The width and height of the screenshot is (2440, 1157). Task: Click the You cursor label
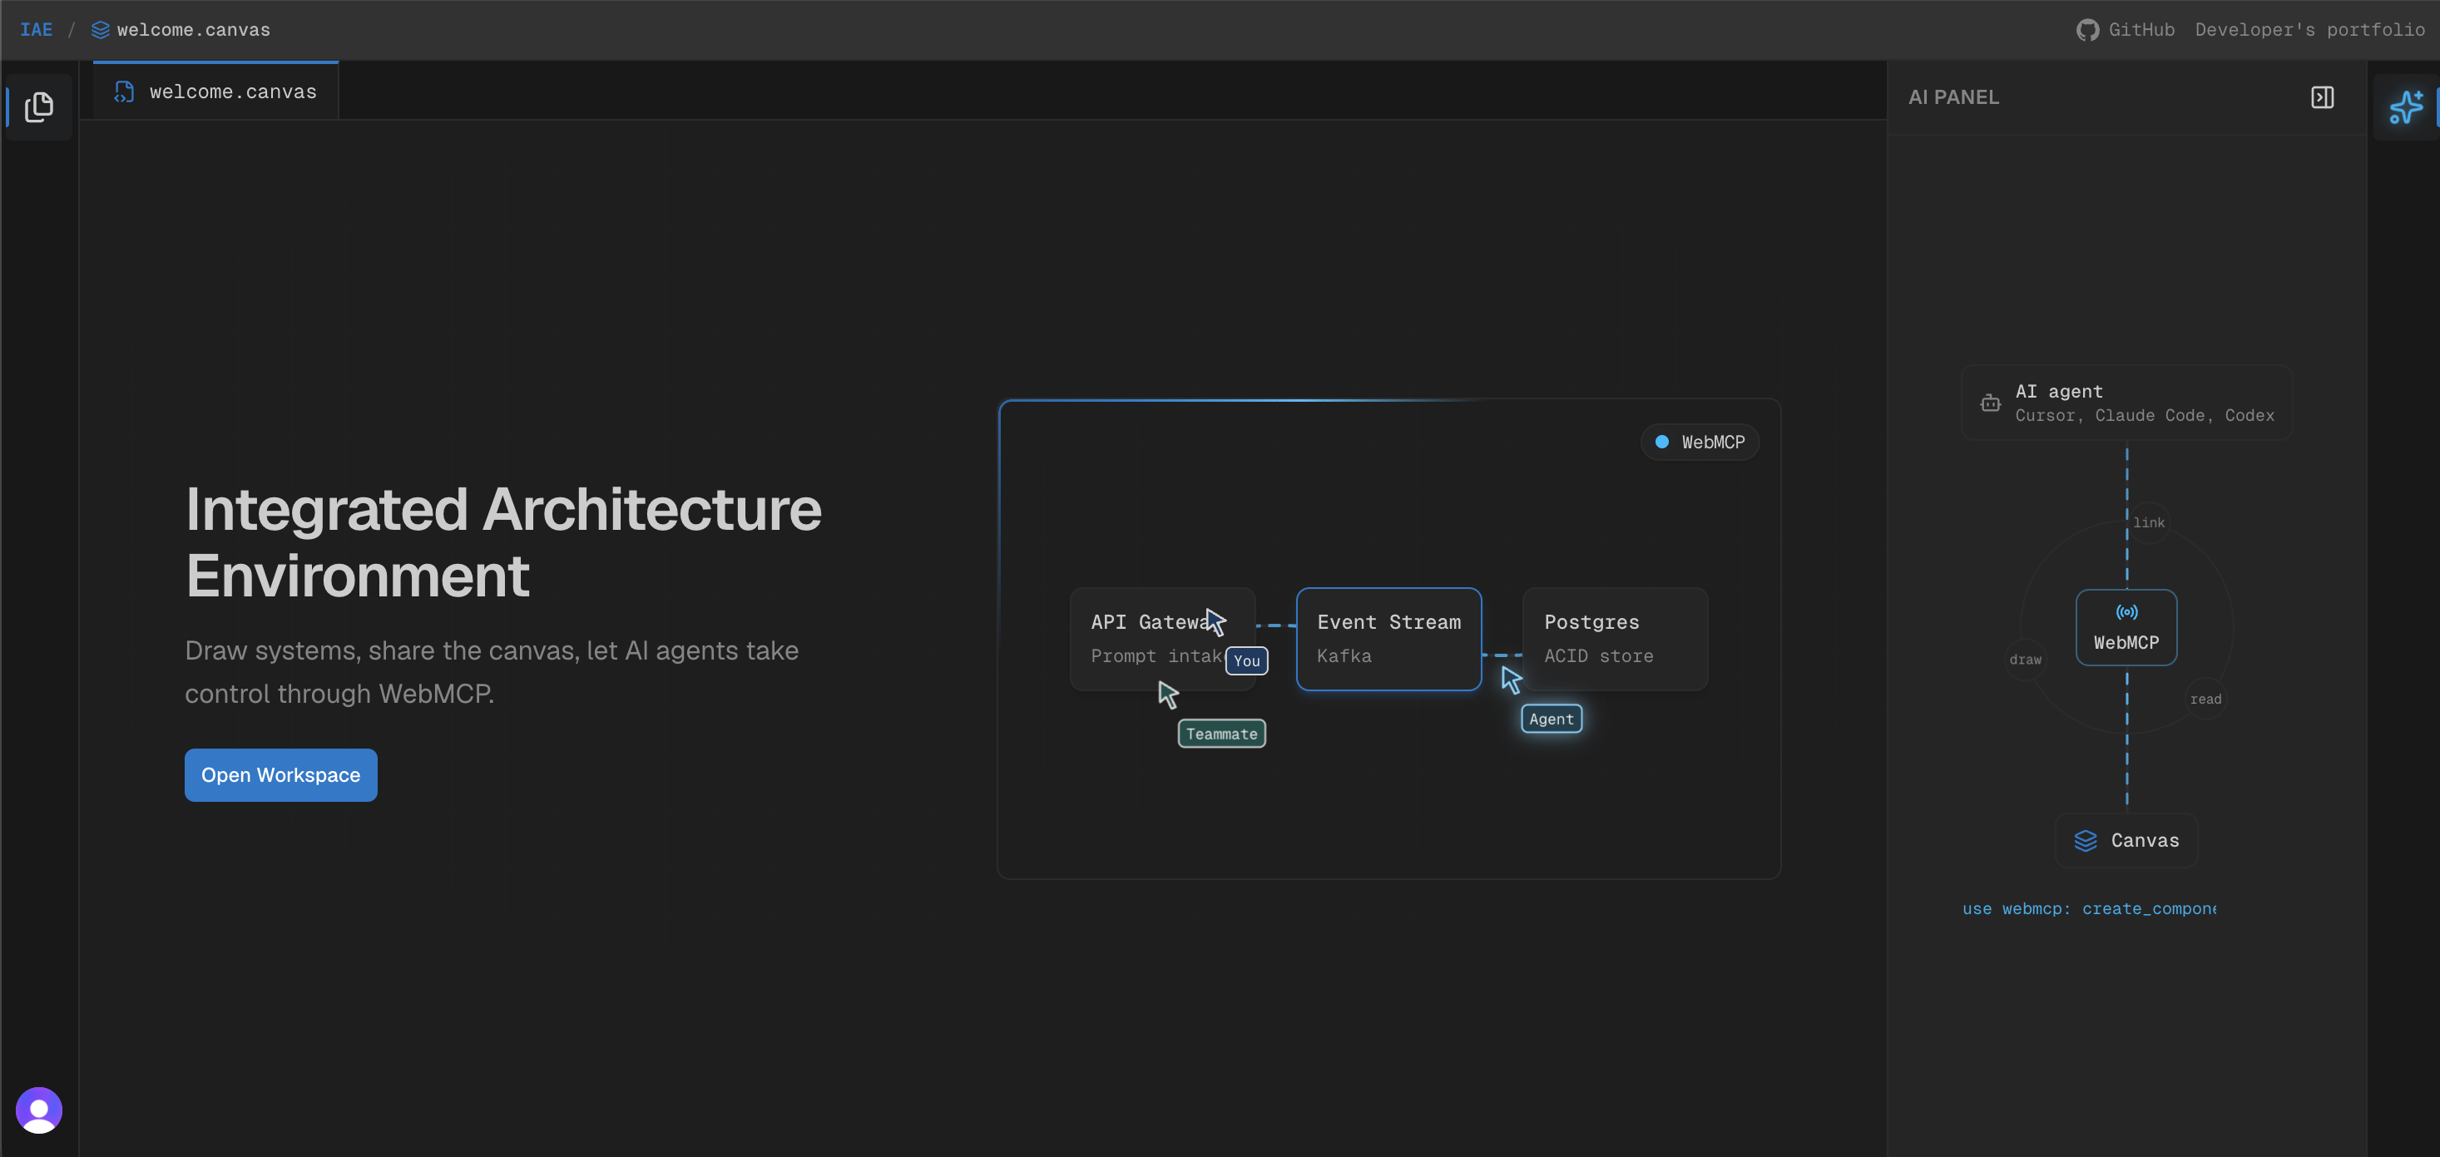click(x=1246, y=661)
